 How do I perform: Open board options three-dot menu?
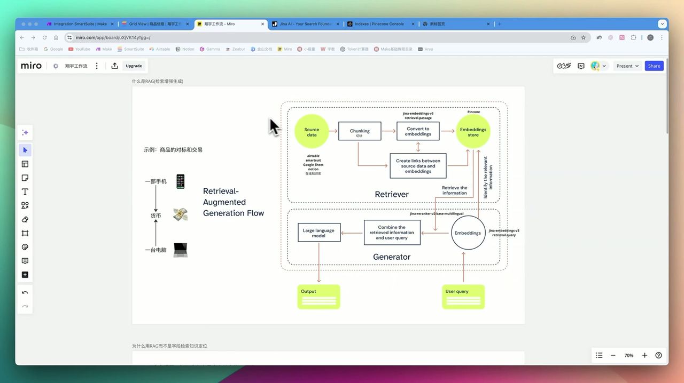click(x=97, y=66)
